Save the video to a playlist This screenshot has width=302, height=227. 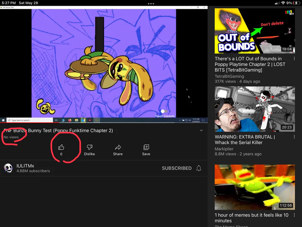tap(146, 147)
